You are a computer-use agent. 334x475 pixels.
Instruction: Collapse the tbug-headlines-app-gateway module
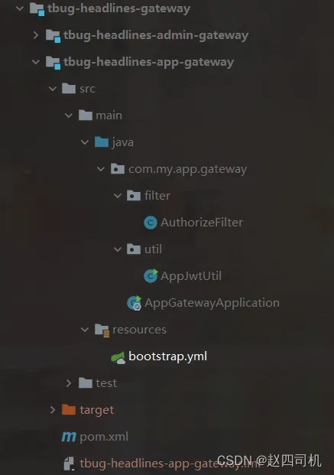(x=36, y=62)
